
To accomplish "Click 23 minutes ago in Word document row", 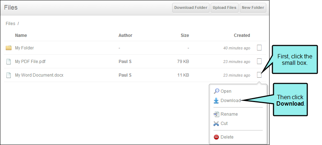I will 237,75.
